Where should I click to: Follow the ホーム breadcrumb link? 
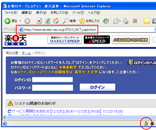pos(26,53)
